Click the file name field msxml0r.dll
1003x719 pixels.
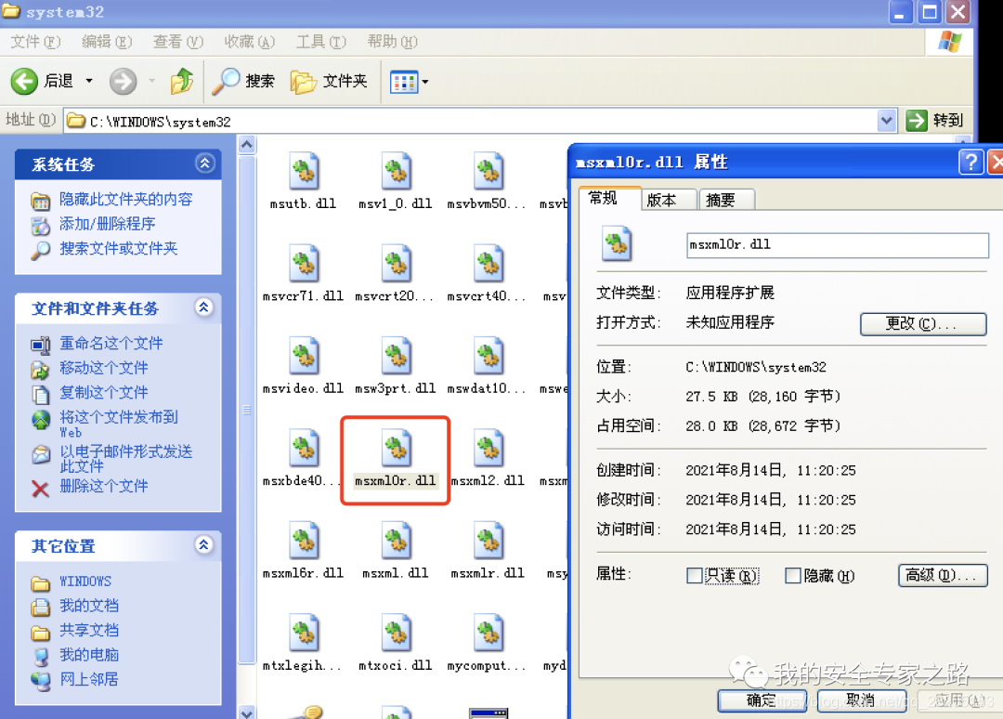click(838, 245)
